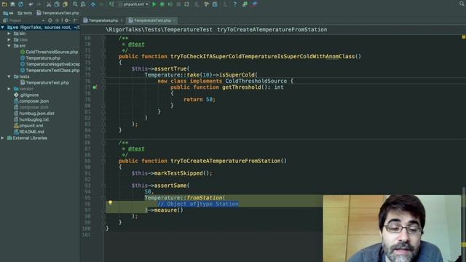This screenshot has height=262, width=466.
Task: Click the Find magnifier icon
Action: point(75,4)
